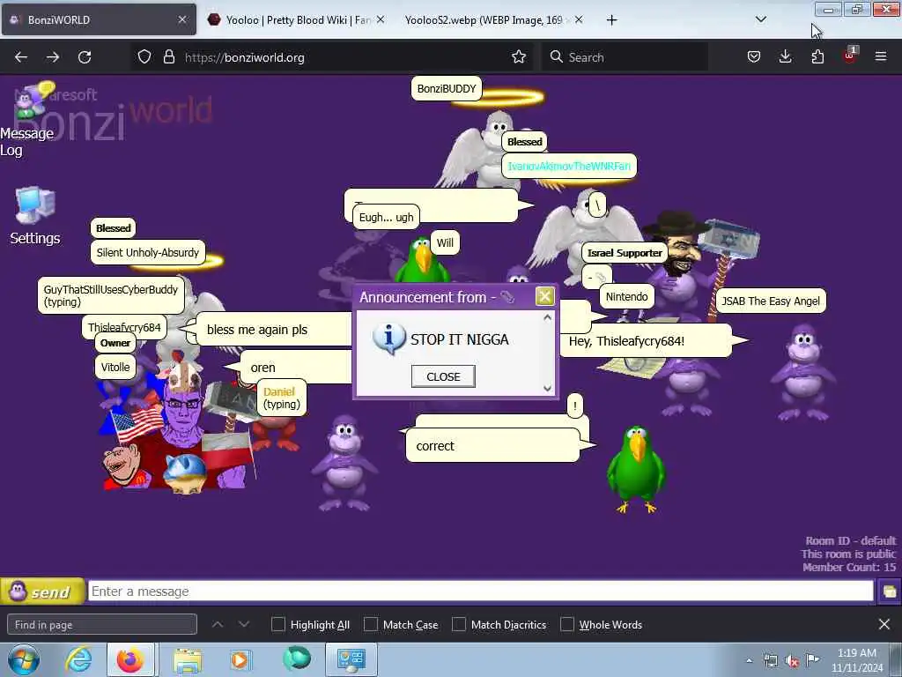Screen dimensions: 902x677
Task: Click the green parrot named Will
Action: click(423, 262)
